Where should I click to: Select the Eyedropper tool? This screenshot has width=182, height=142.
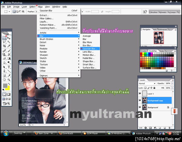9,76
